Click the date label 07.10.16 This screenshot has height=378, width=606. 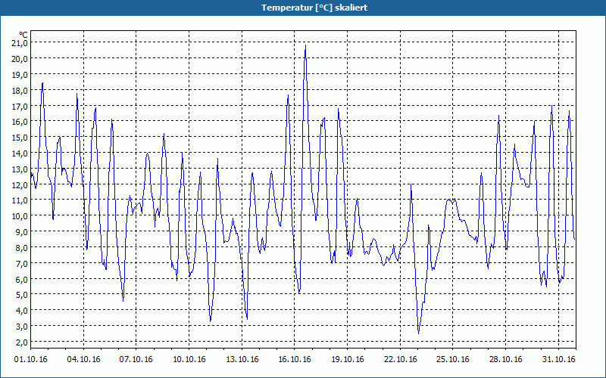click(136, 360)
